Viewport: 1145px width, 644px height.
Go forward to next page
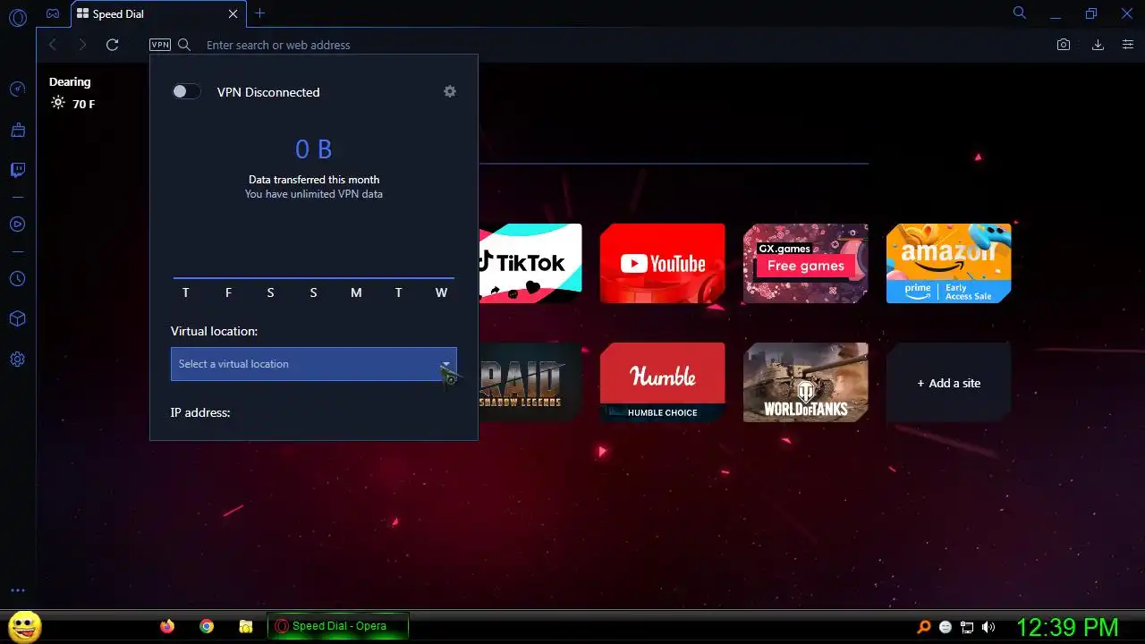[82, 45]
